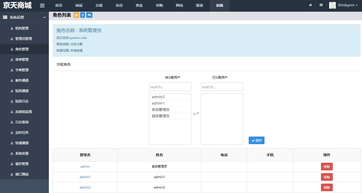Open 邮件通道 in the sidebar
The height and width of the screenshot is (193, 362).
tap(24, 80)
